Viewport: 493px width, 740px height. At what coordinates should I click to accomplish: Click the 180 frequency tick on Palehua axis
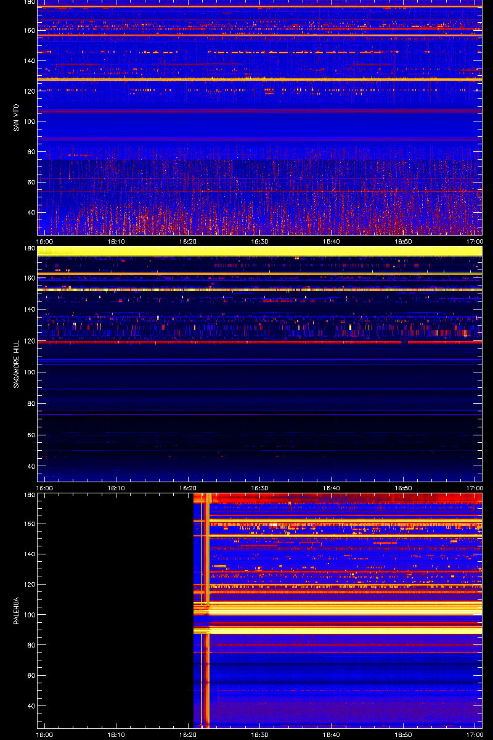click(x=29, y=495)
